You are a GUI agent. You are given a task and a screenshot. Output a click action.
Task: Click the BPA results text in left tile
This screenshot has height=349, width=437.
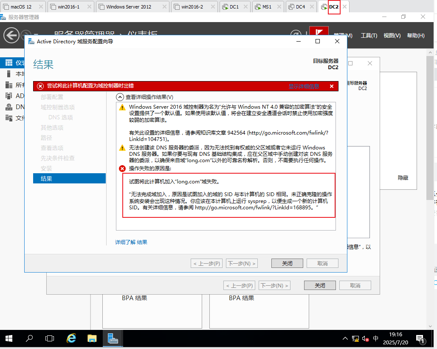[x=134, y=298]
